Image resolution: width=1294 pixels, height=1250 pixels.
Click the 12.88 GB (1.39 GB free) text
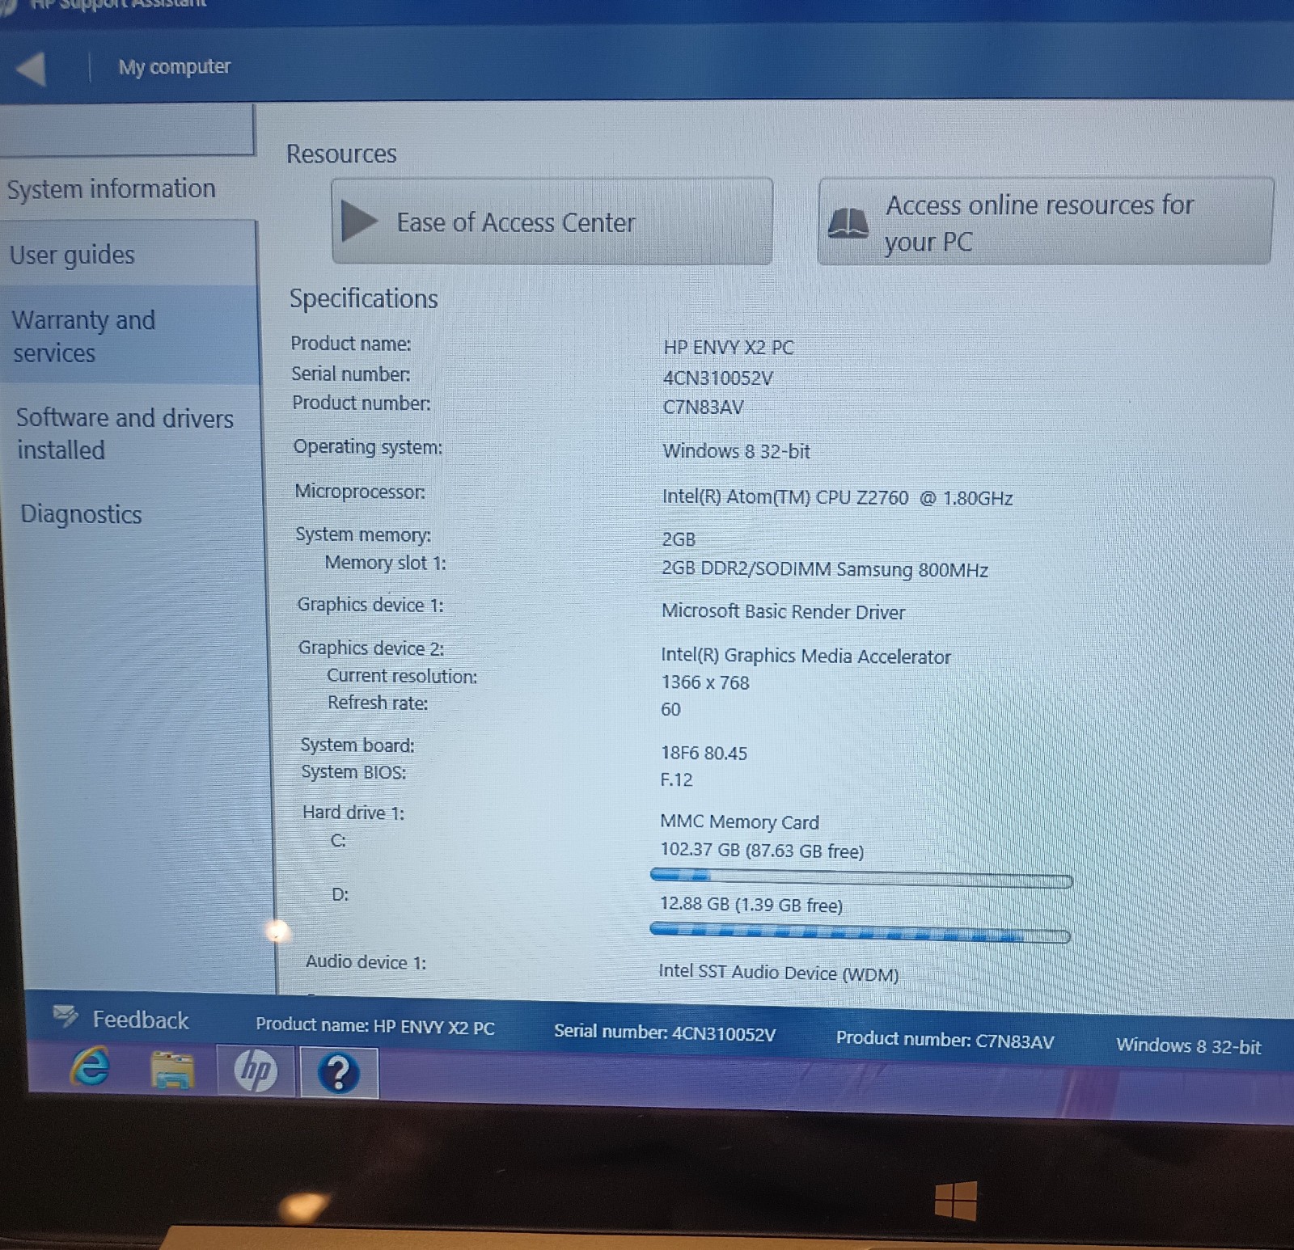pyautogui.click(x=751, y=905)
